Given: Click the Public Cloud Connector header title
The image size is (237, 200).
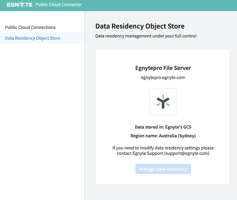Looking at the screenshot, I should 59,4.
